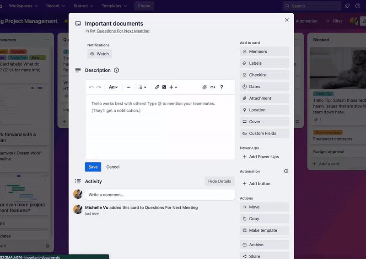
Task: Click the Activity section list icon
Action: click(78, 181)
